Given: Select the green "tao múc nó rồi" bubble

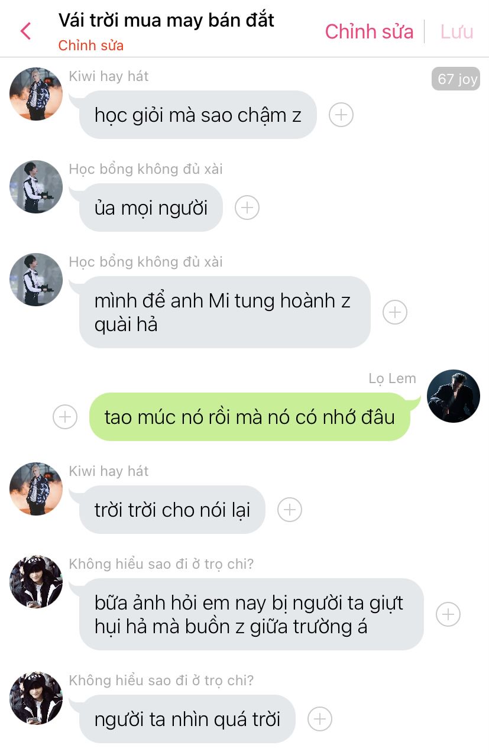Looking at the screenshot, I should [250, 417].
